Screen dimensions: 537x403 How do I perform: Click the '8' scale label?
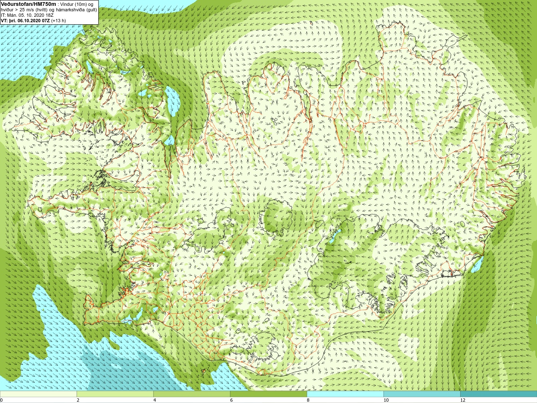click(308, 400)
